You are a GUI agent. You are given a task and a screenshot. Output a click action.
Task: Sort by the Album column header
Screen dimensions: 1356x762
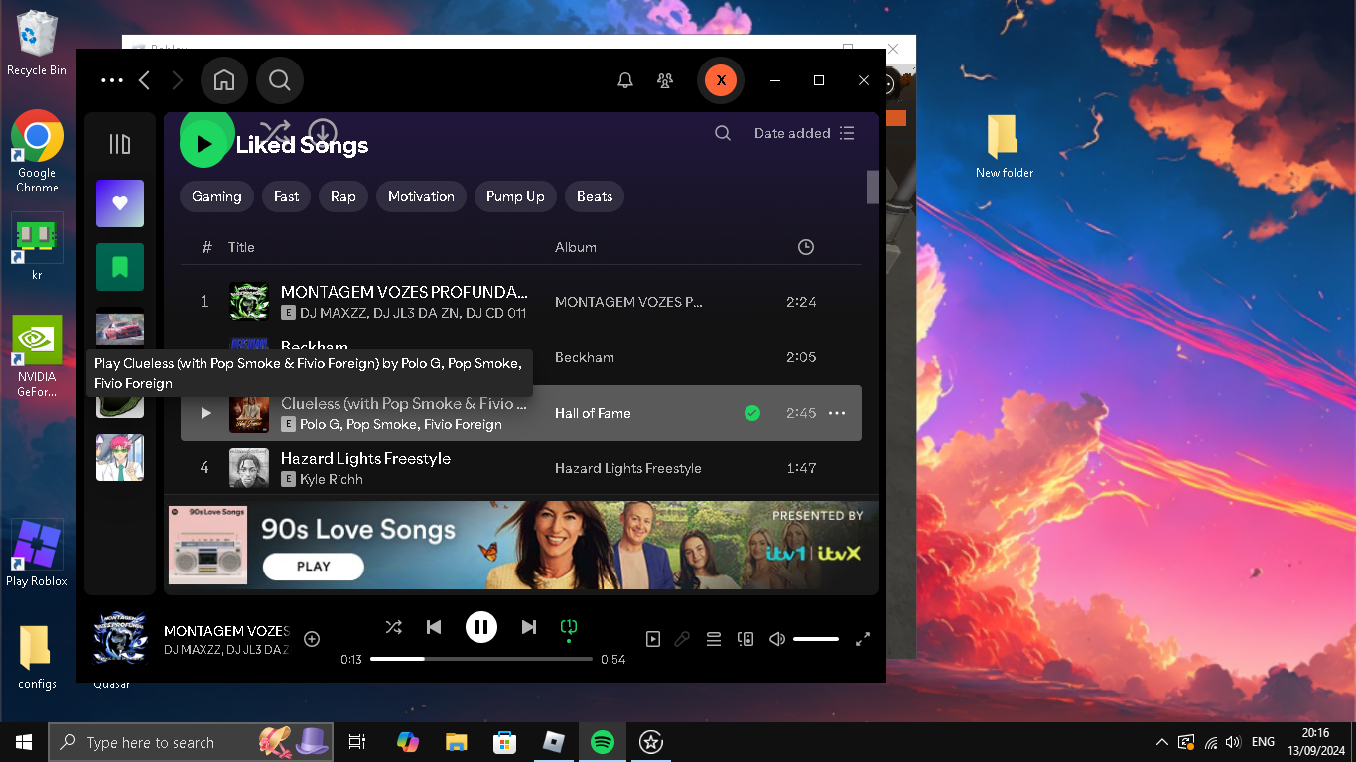coord(576,247)
